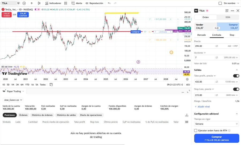Collapse the Salidas section
Viewport: 241px width, 145px height.
tap(237, 70)
